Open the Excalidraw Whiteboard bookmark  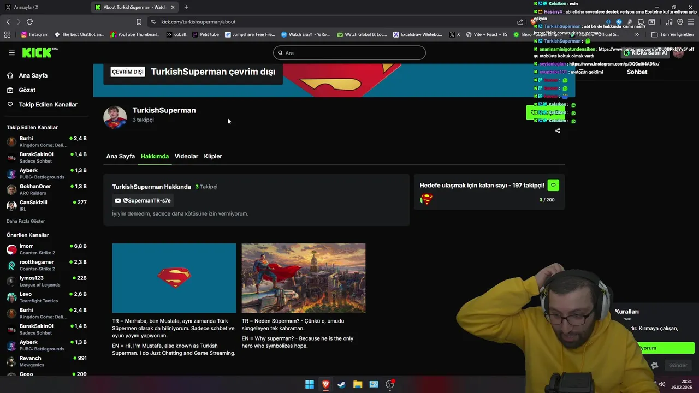[418, 34]
